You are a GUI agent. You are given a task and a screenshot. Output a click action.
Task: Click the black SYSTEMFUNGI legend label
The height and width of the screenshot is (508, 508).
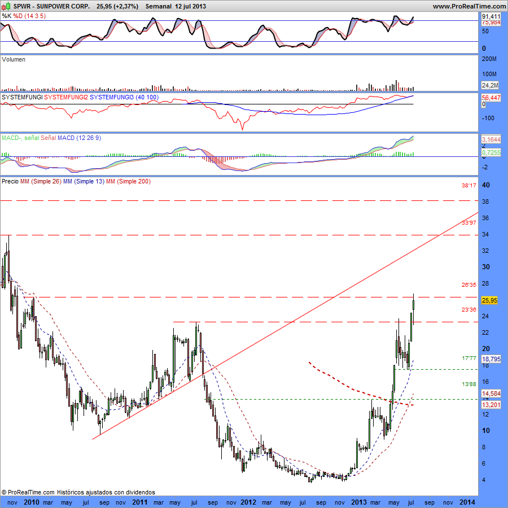[22, 97]
